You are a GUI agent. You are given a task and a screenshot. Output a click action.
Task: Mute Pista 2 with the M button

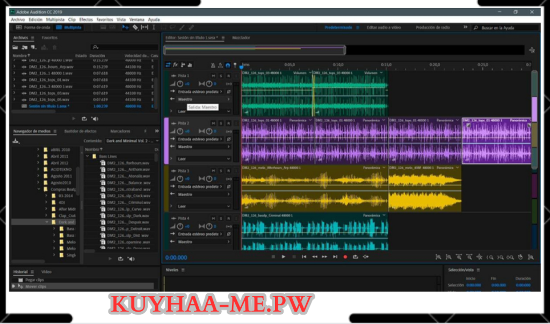pyautogui.click(x=213, y=123)
